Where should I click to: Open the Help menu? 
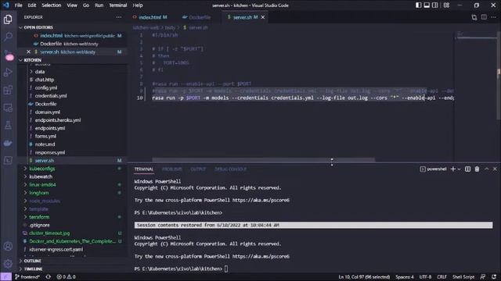tap(138, 5)
